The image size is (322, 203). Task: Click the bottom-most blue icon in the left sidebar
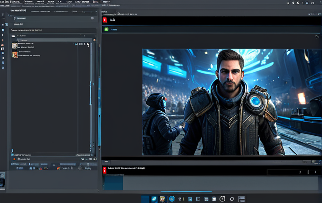(3, 68)
